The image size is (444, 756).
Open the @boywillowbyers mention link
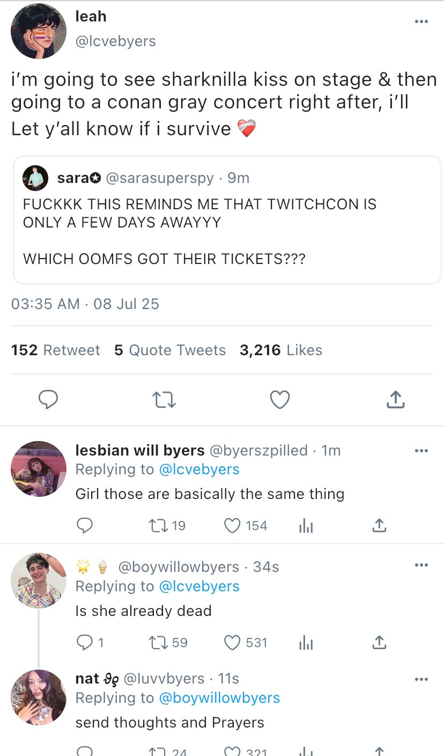[x=219, y=698]
